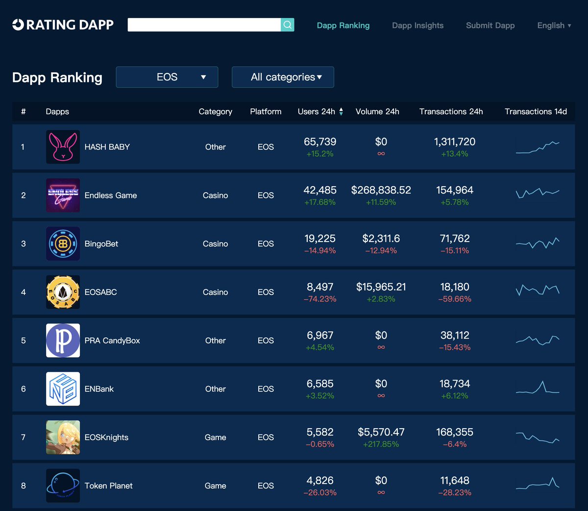
Task: Click the Token Planet icon
Action: tap(63, 486)
